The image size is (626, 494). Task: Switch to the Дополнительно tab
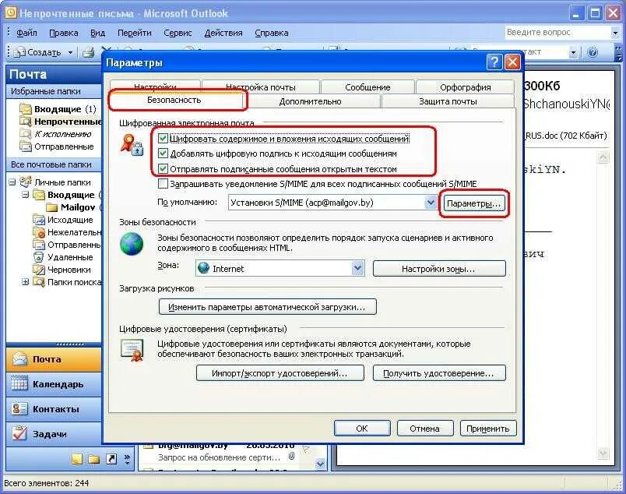point(310,101)
